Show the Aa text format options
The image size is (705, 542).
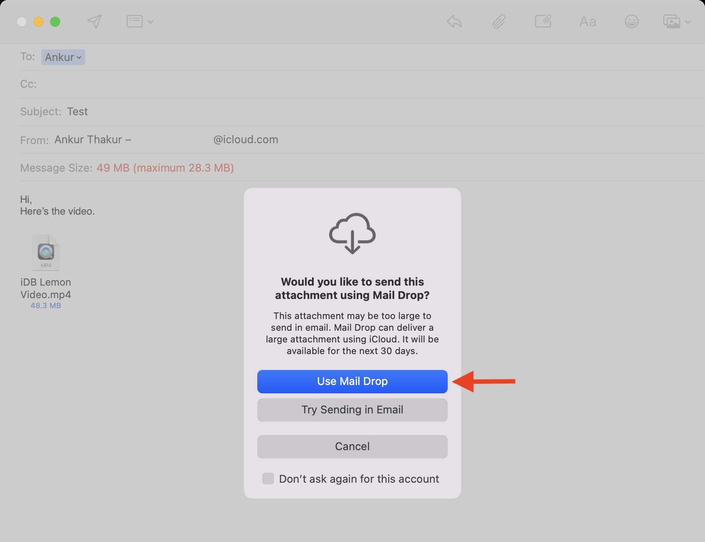[588, 21]
